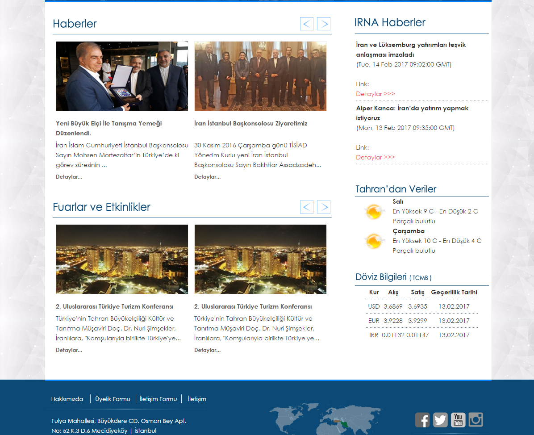Click IRR buying rate 0.01132

click(x=393, y=335)
